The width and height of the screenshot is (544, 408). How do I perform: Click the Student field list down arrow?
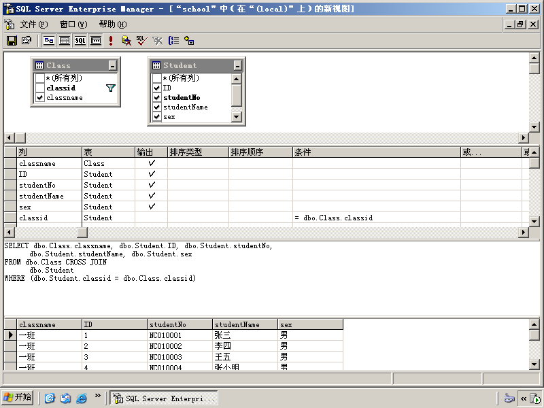point(236,117)
